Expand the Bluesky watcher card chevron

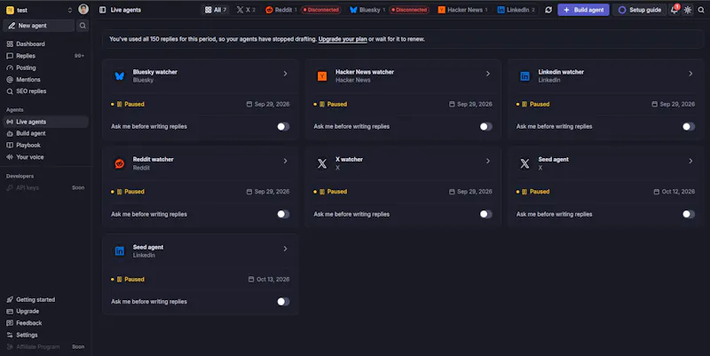click(285, 74)
